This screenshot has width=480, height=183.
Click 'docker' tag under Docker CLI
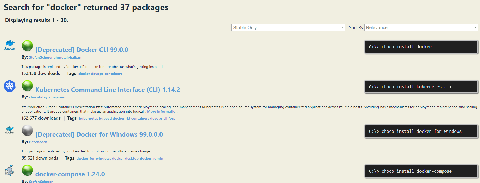(84, 74)
